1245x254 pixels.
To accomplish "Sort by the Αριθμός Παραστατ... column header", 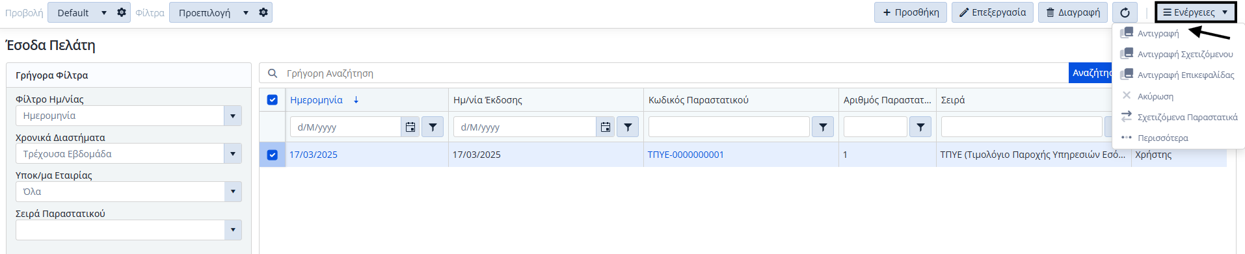I will (887, 100).
